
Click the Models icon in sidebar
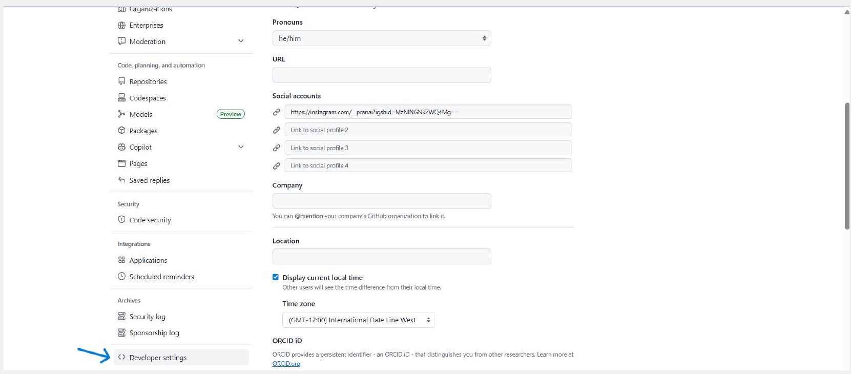pyautogui.click(x=121, y=114)
